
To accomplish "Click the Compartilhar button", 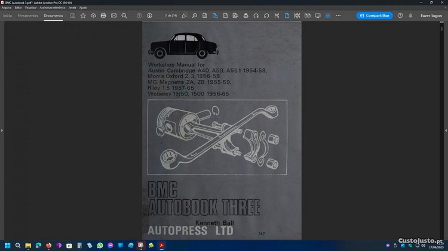I will [375, 16].
